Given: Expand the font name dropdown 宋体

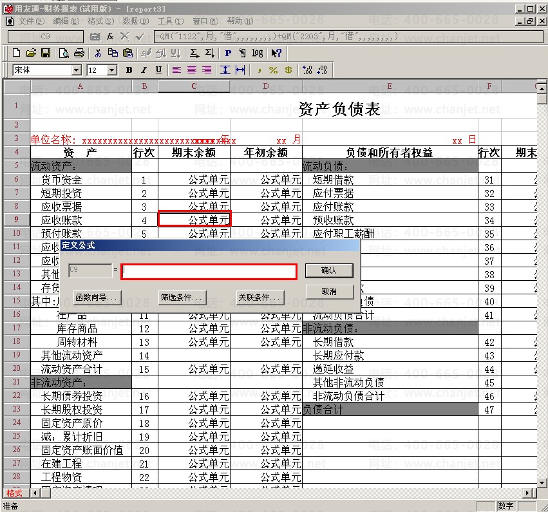Looking at the screenshot, I should [x=77, y=70].
